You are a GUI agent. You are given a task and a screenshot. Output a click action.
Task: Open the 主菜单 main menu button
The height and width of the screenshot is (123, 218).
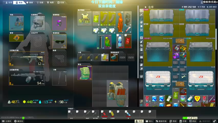pyautogui.click(x=7, y=121)
